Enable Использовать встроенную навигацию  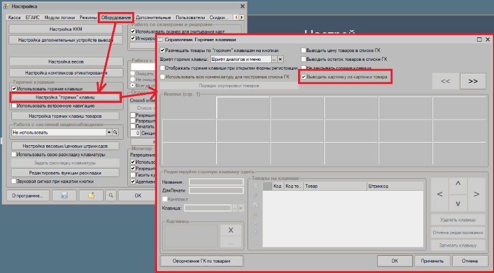(14, 106)
